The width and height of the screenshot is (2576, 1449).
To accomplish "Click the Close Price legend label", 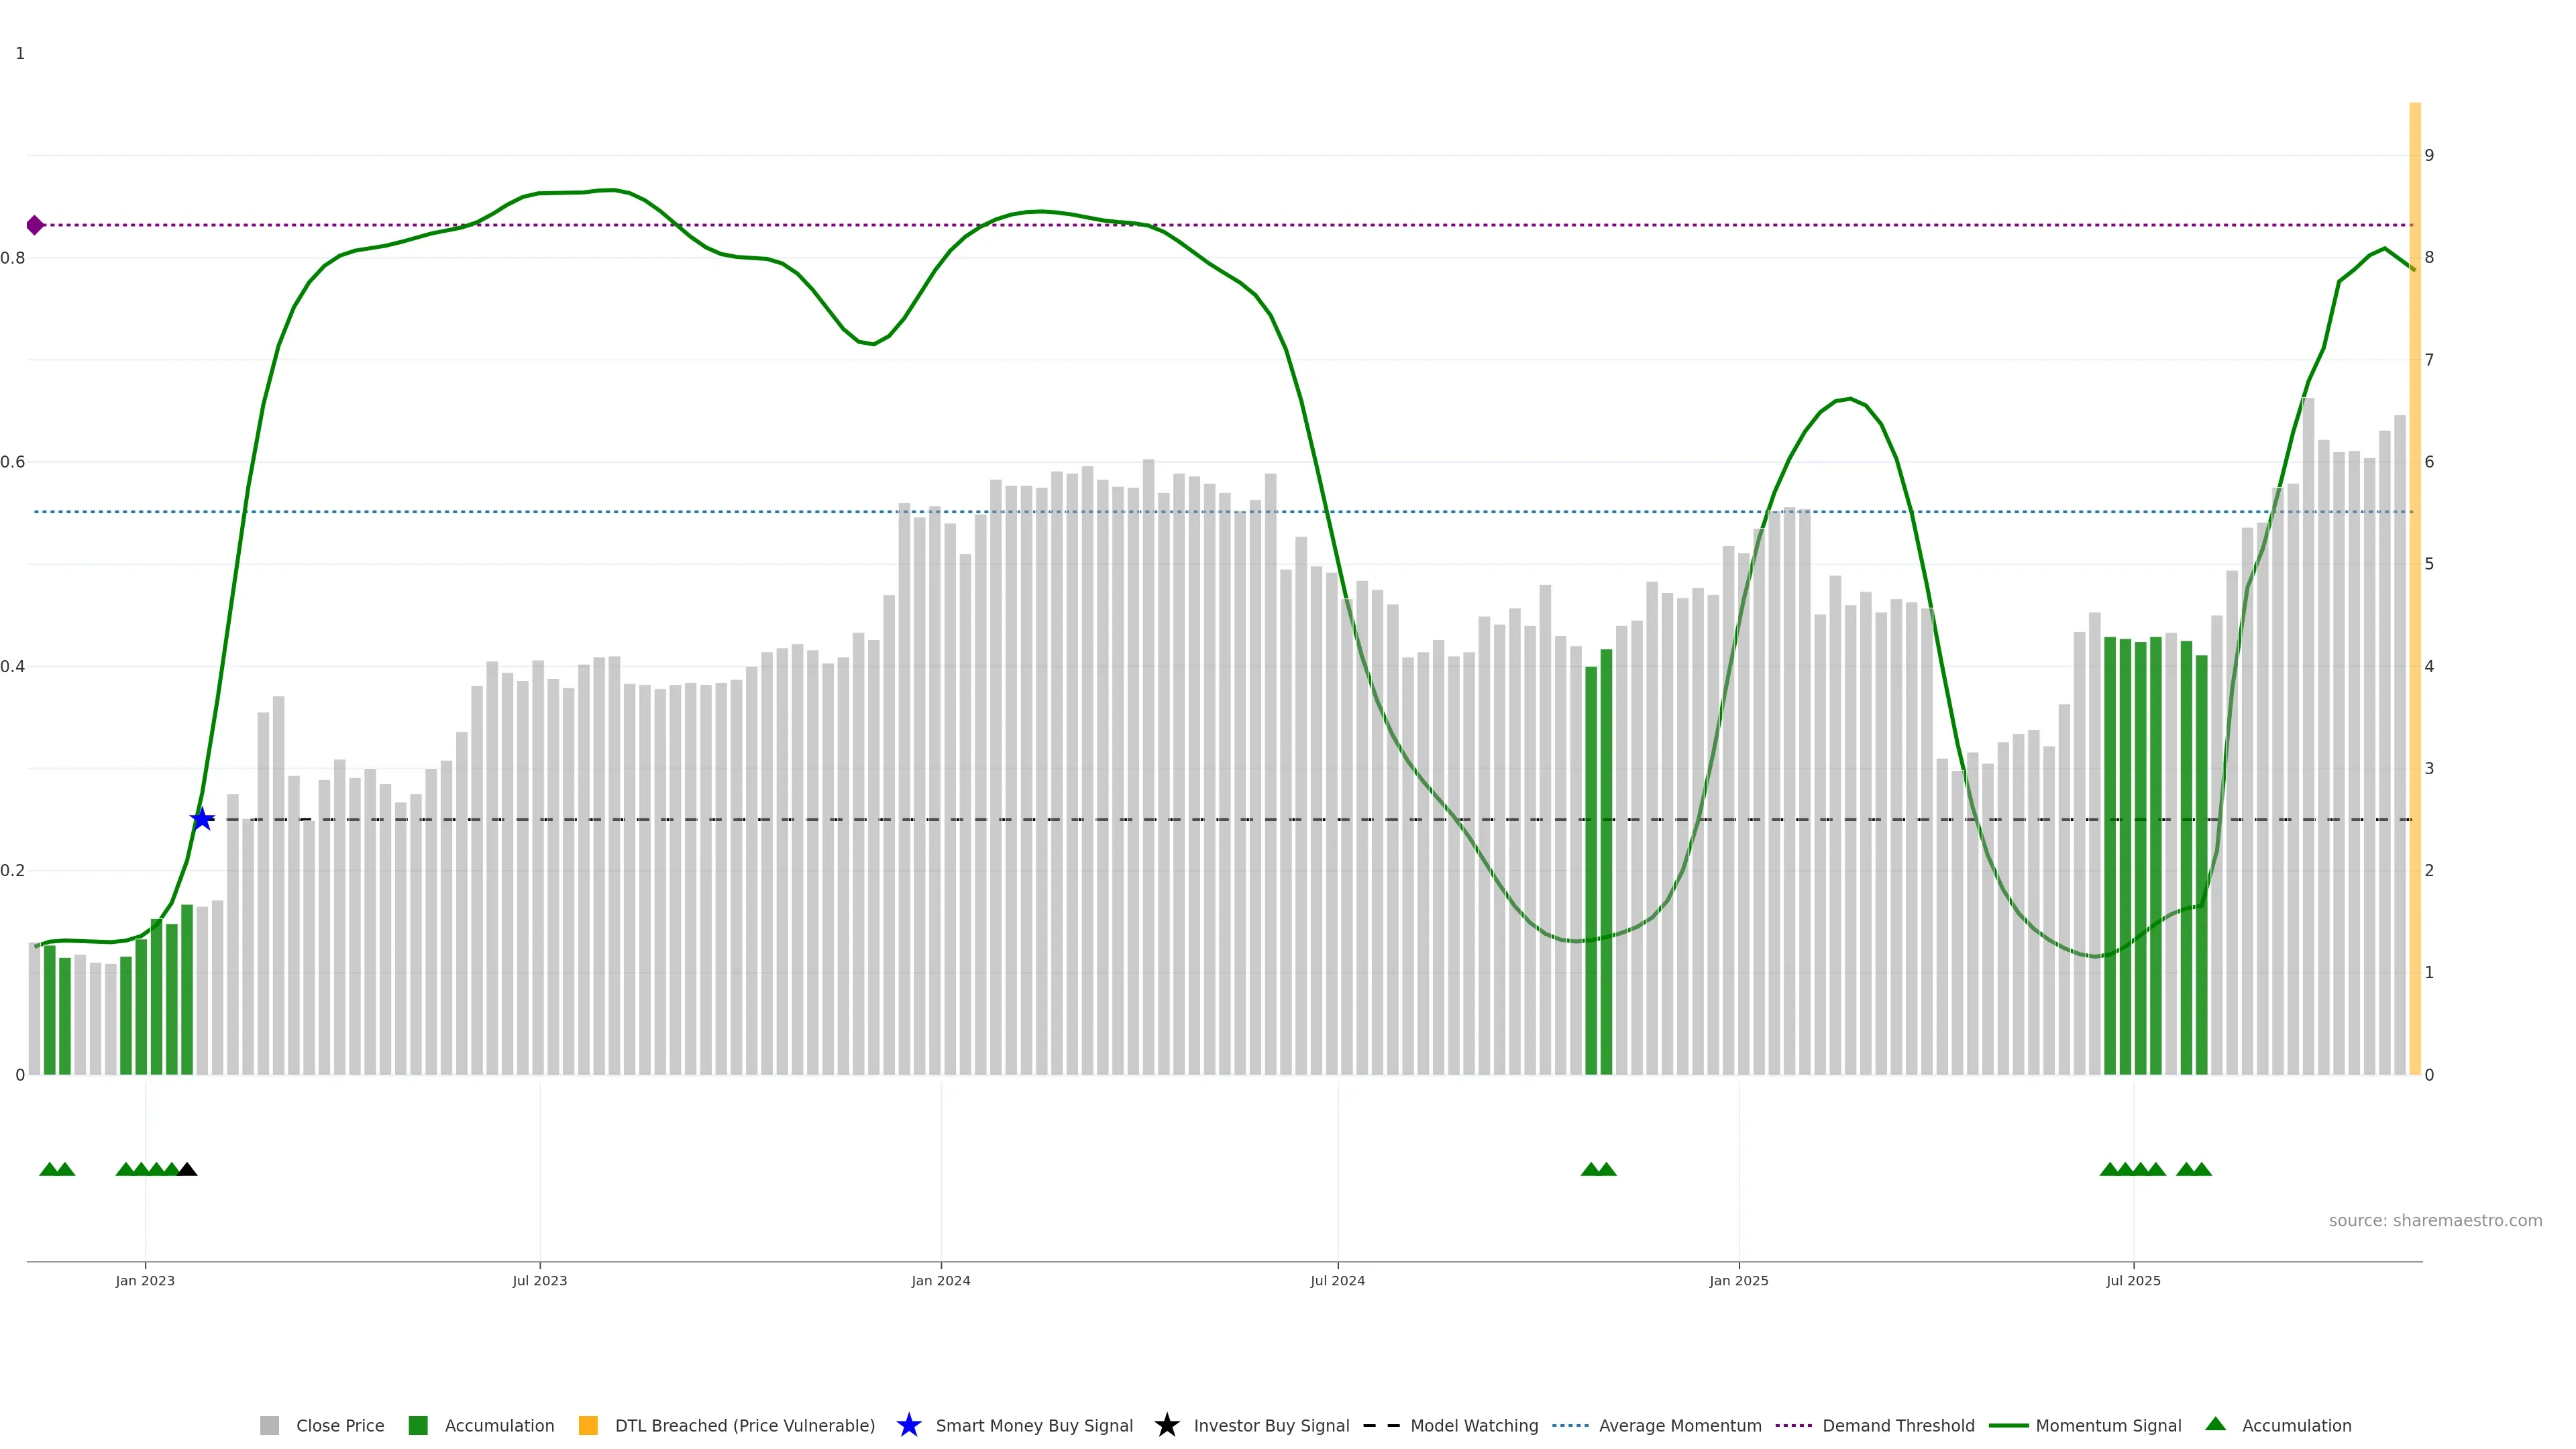I will (x=339, y=1425).
